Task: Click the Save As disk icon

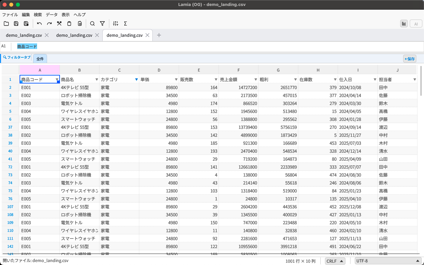Action: pos(26,24)
